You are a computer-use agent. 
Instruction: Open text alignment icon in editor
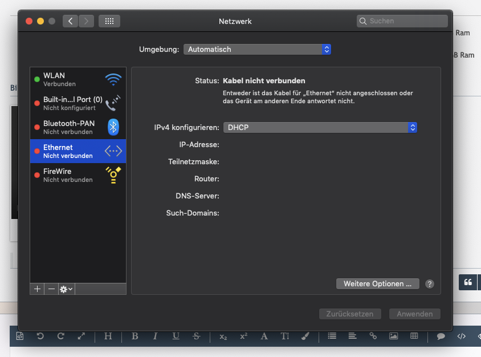click(352, 336)
